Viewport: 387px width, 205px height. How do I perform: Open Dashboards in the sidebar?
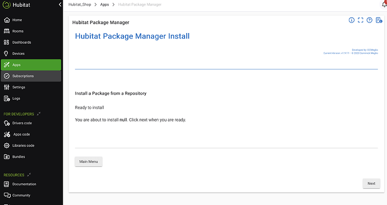[x=31, y=43]
